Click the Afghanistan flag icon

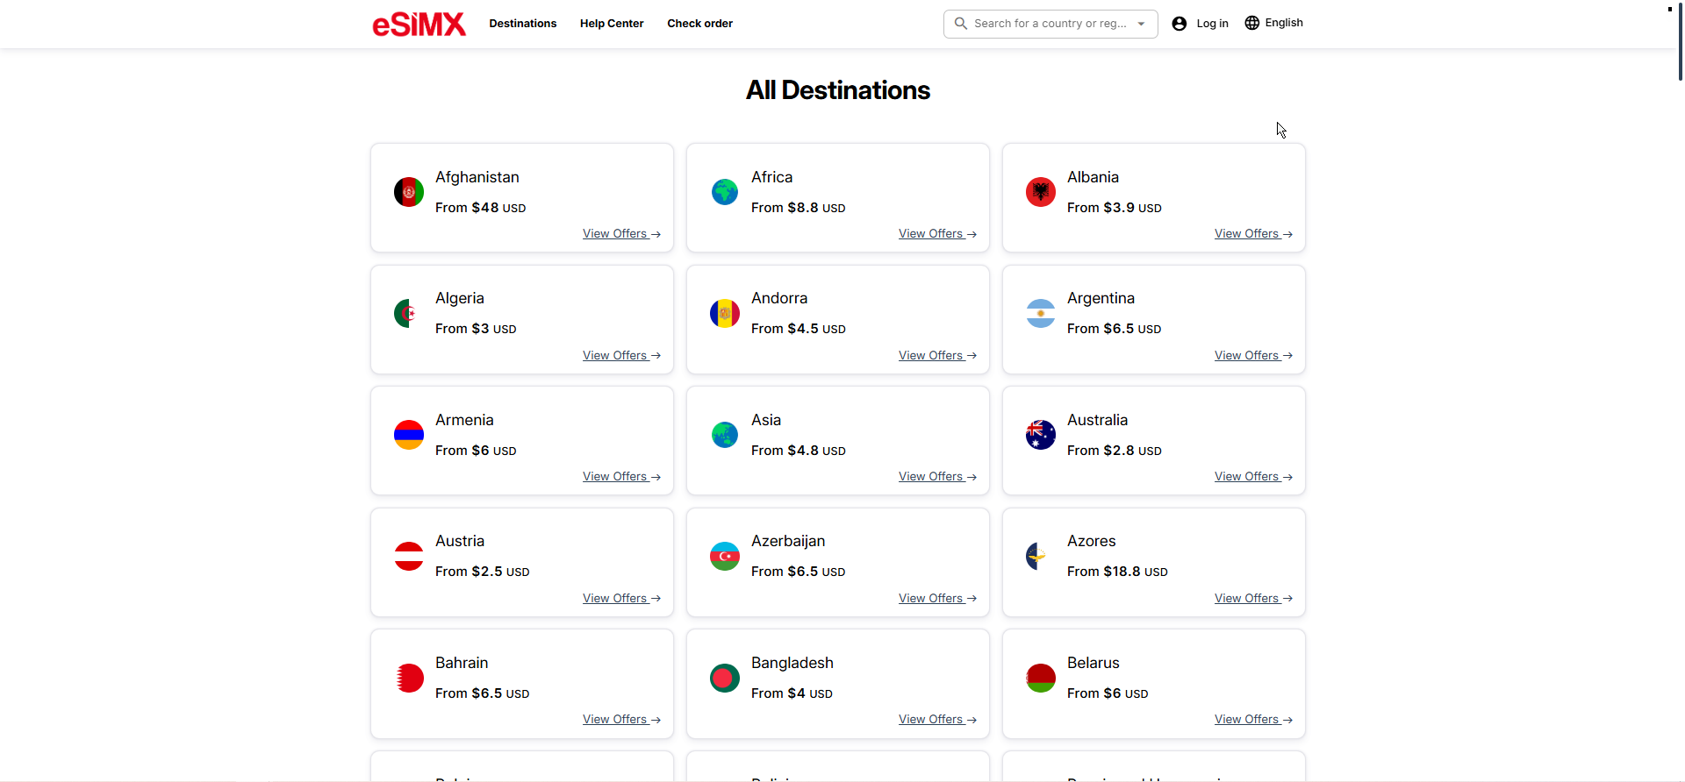[409, 192]
